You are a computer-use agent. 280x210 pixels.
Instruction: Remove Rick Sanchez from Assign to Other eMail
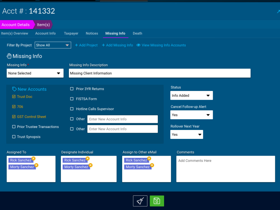coord(149,158)
